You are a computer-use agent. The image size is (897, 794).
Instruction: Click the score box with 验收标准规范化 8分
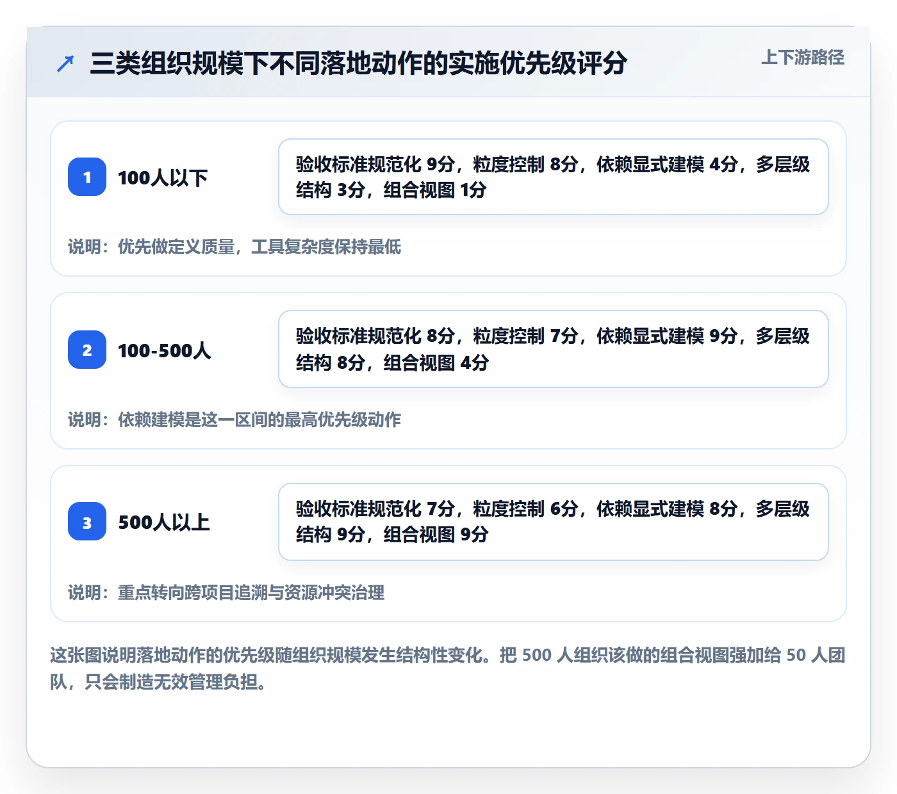(554, 349)
